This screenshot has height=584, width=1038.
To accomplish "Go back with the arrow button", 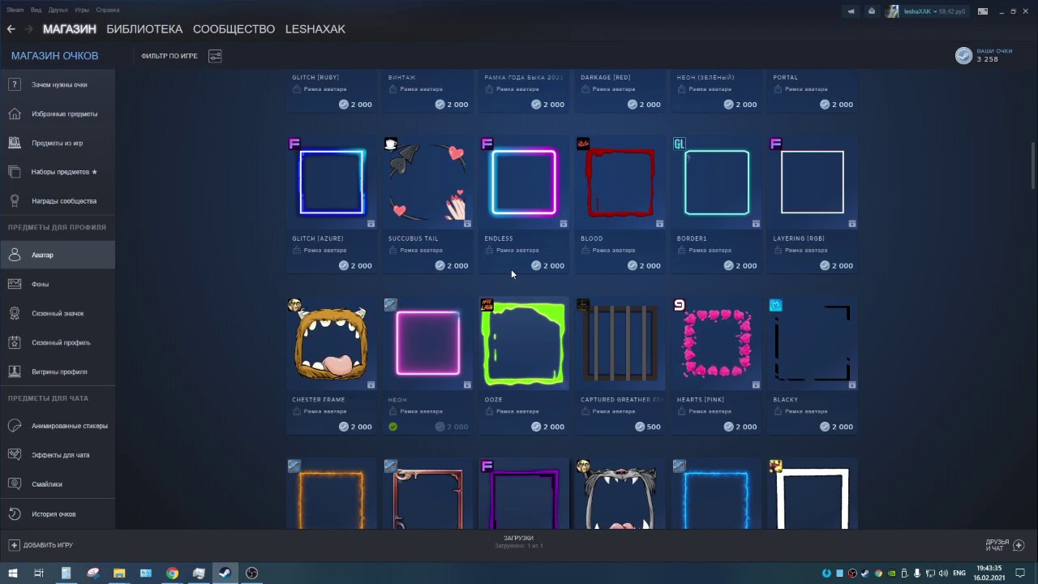I will pos(11,28).
